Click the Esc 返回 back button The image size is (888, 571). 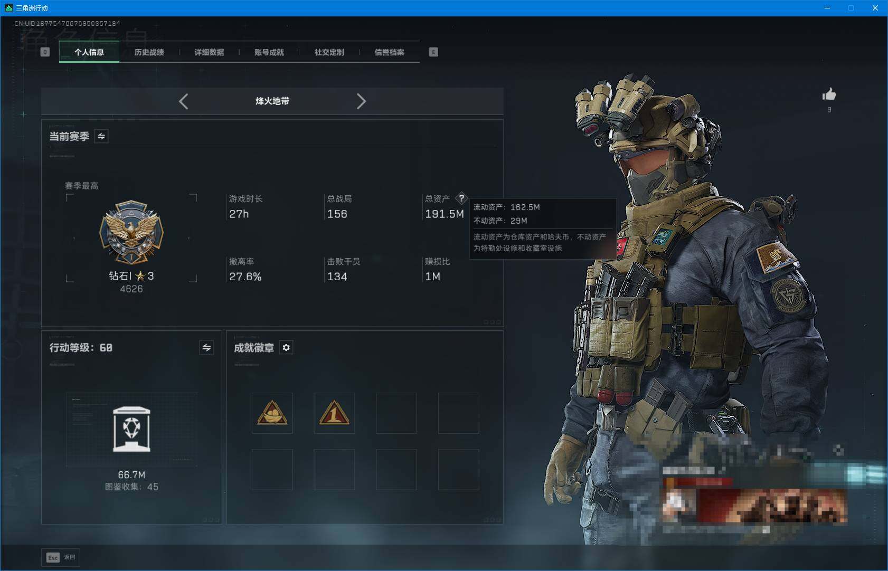point(61,557)
